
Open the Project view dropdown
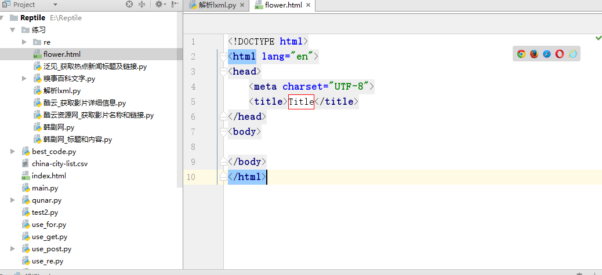point(55,5)
